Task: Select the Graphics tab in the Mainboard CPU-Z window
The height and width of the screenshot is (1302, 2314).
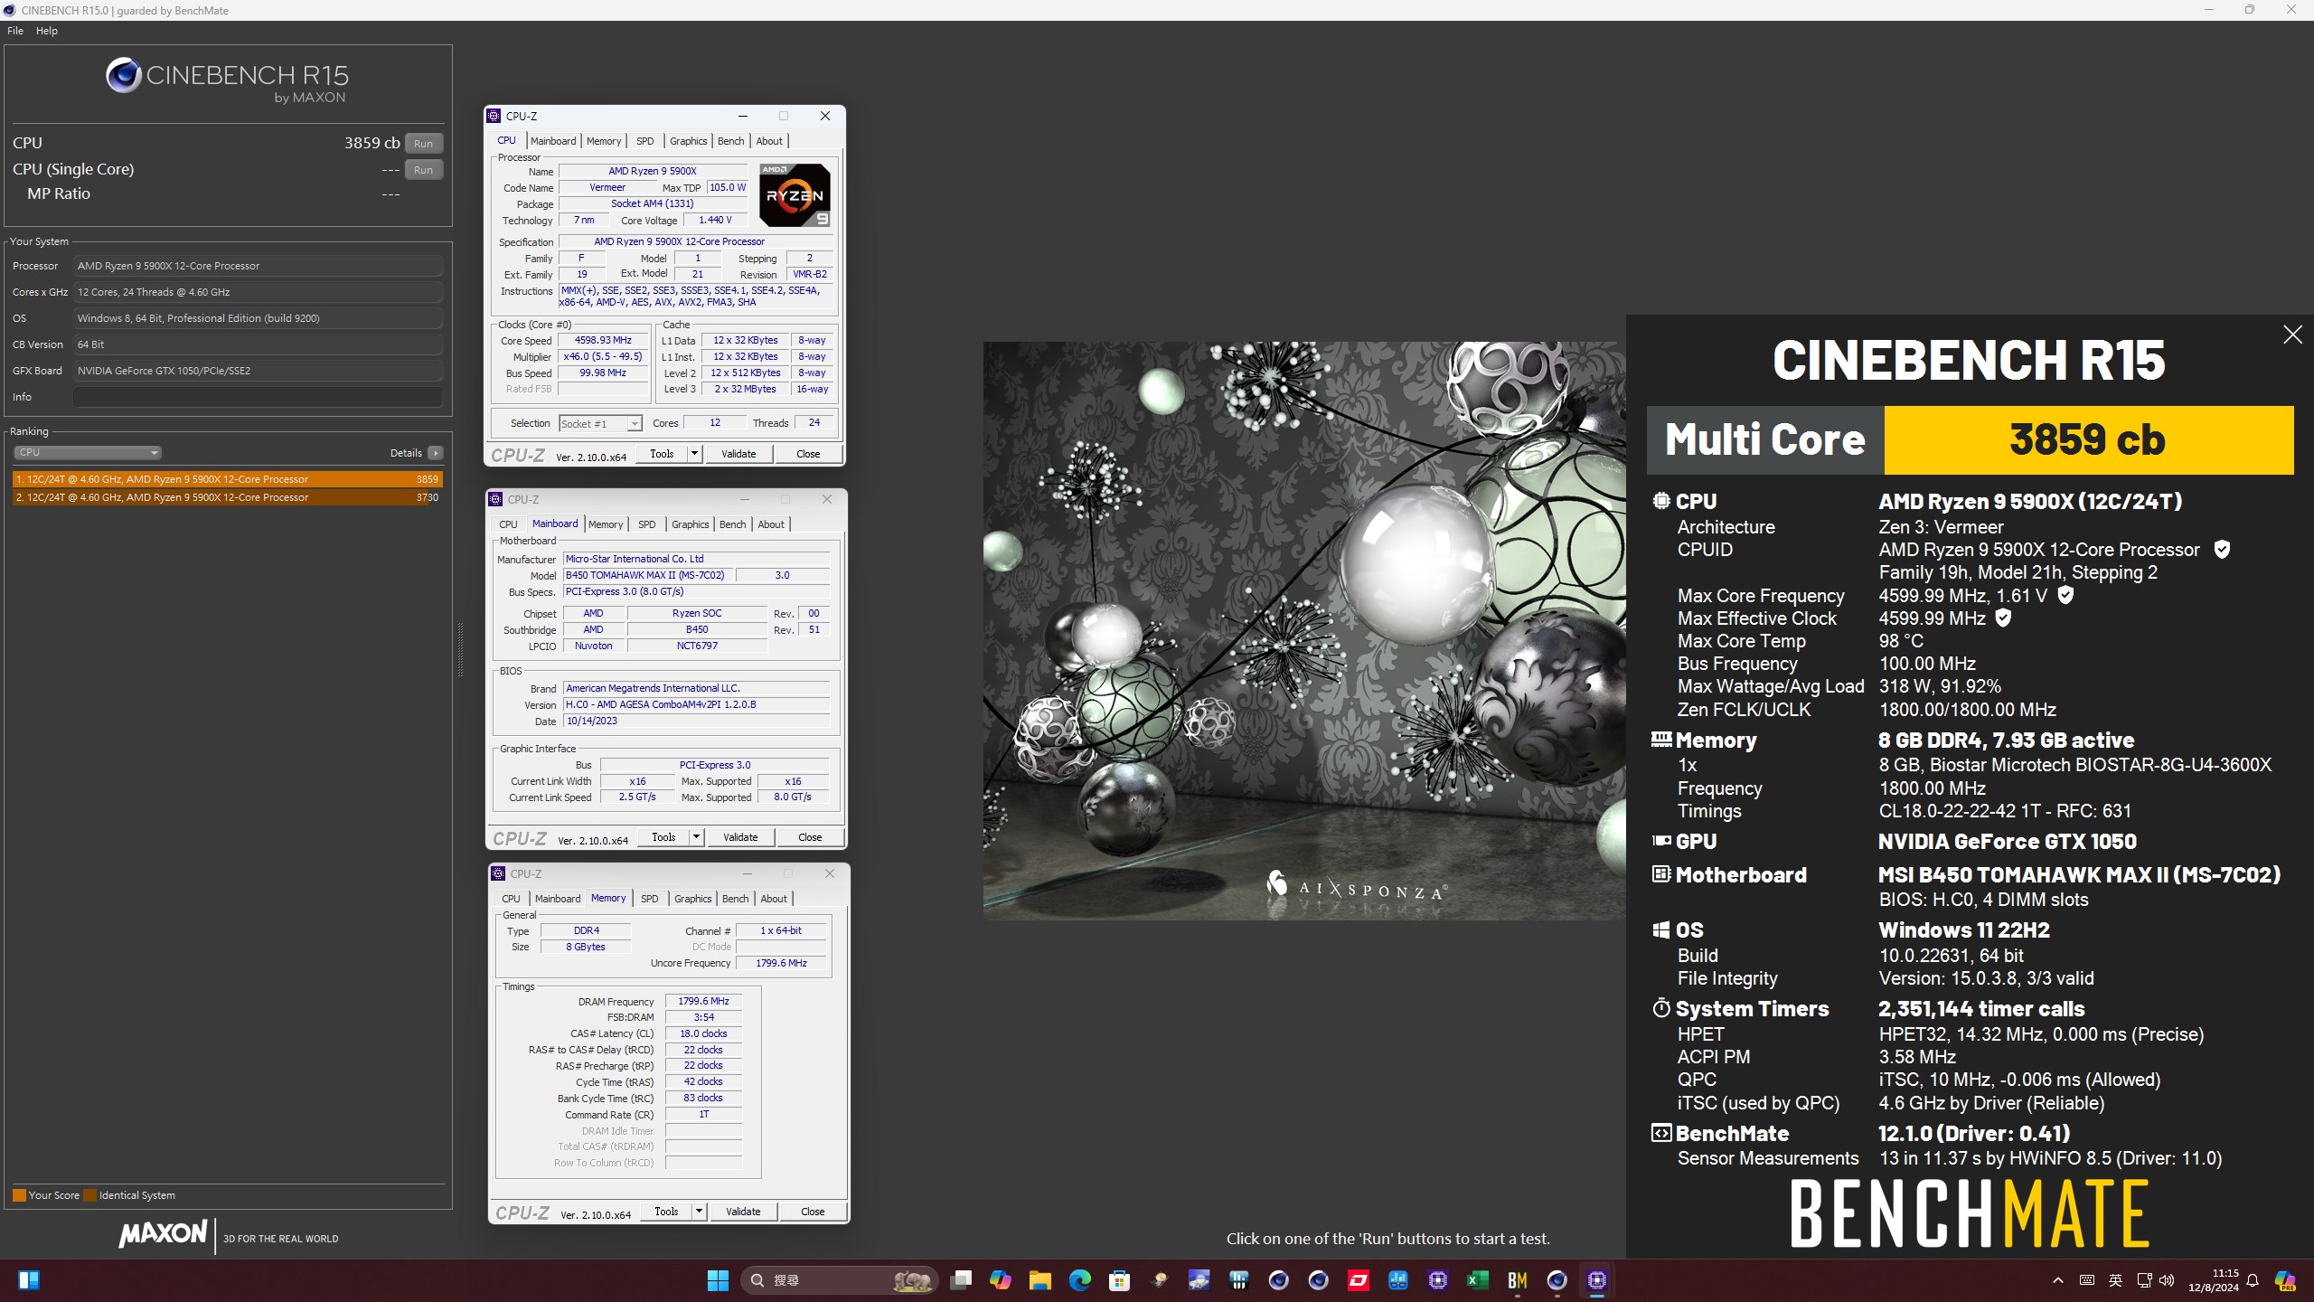Action: [690, 524]
